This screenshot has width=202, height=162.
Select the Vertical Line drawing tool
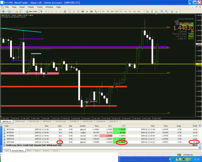click(51, 11)
